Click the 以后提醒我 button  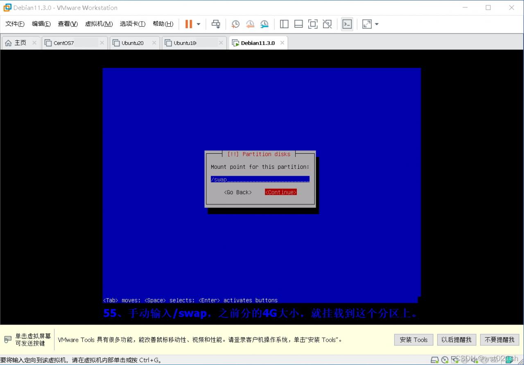(x=456, y=340)
